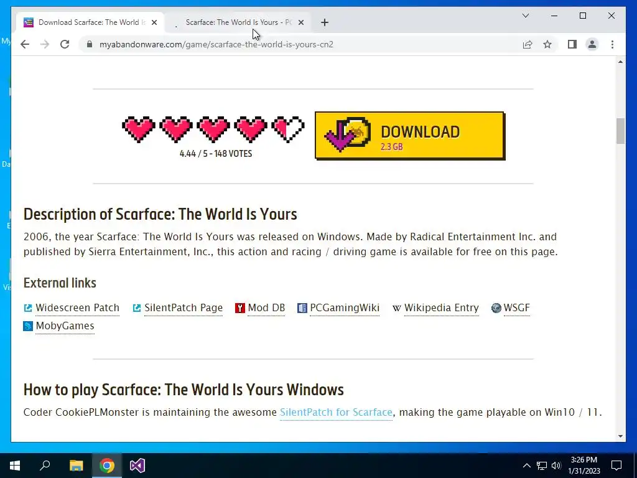Open the Widescreen Patch link
The image size is (637, 478).
click(x=77, y=307)
